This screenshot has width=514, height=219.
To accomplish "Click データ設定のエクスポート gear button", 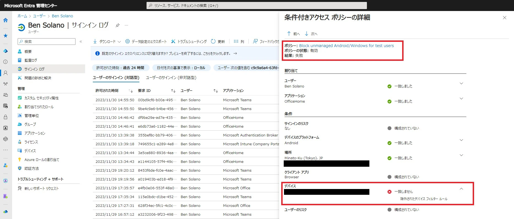I will tap(146, 42).
